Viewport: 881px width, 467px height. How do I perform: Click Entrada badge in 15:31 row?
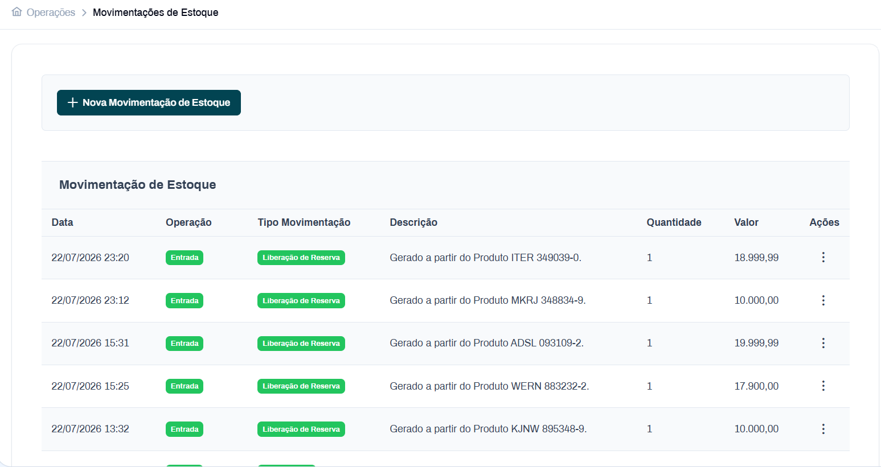pyautogui.click(x=185, y=344)
